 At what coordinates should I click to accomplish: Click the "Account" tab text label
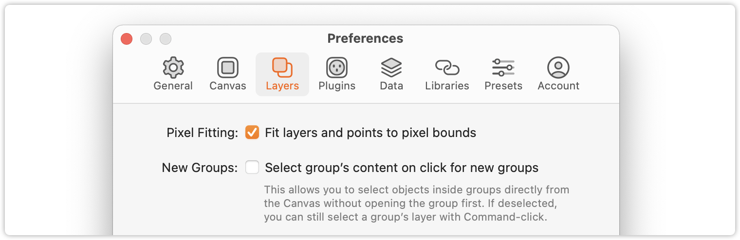coord(558,86)
